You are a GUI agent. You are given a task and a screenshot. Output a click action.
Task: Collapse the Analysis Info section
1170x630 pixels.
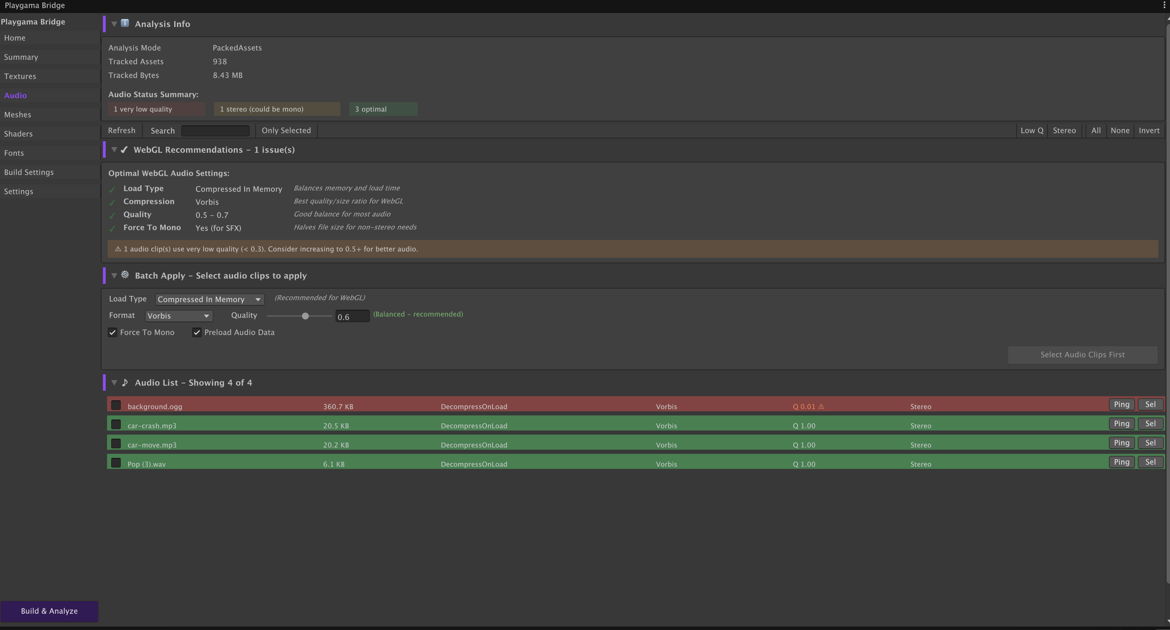click(x=115, y=24)
